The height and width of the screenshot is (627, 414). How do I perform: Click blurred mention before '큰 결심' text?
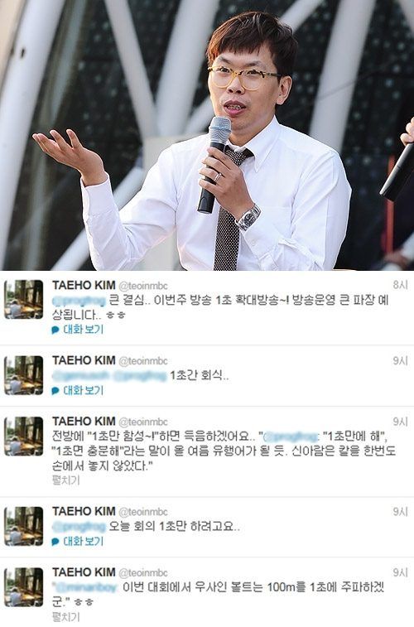click(x=79, y=301)
